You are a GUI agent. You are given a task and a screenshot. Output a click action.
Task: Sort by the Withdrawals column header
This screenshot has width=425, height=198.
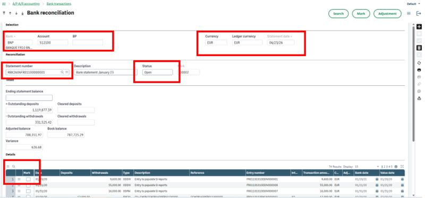(x=106, y=173)
